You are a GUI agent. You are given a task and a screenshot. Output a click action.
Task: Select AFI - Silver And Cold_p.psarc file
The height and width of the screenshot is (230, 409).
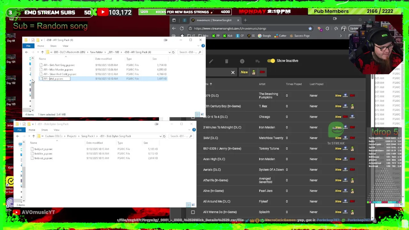click(60, 74)
